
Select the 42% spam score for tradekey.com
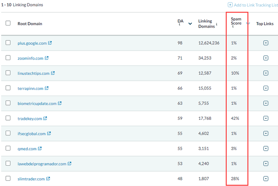pyautogui.click(x=235, y=118)
